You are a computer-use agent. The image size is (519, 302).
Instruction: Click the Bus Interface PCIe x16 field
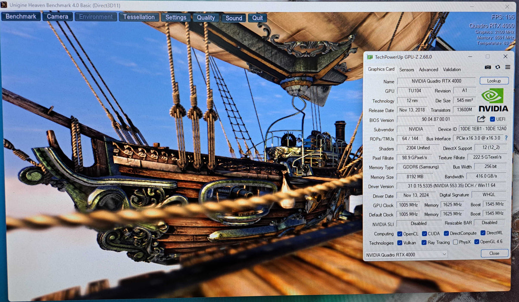point(478,138)
